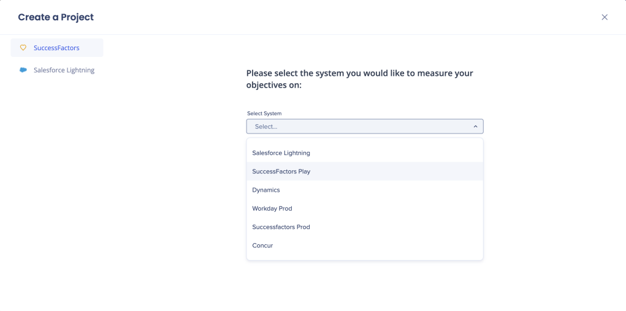Image resolution: width=626 pixels, height=311 pixels.
Task: Click the 'Select...' placeholder text
Action: [x=266, y=127]
